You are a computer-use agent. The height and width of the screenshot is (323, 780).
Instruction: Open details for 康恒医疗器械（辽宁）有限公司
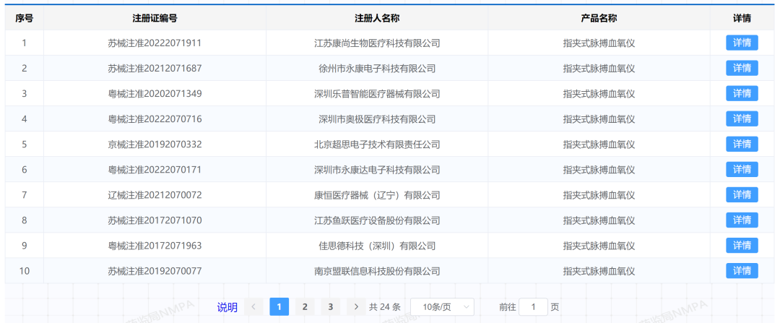click(x=742, y=195)
